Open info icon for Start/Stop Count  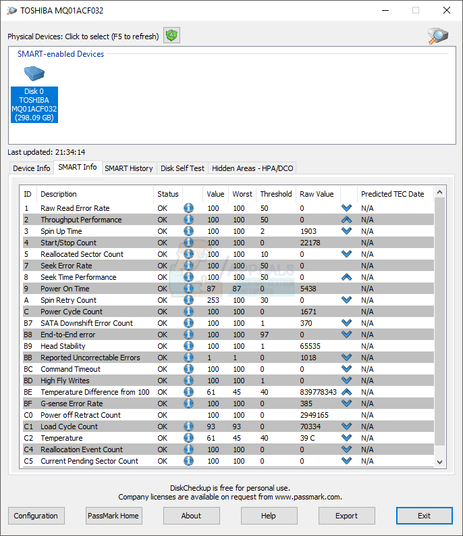pyautogui.click(x=188, y=243)
